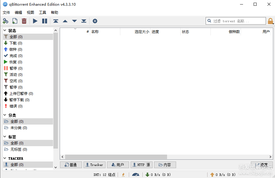Select the 恢复 (0) filter

pos(28,62)
